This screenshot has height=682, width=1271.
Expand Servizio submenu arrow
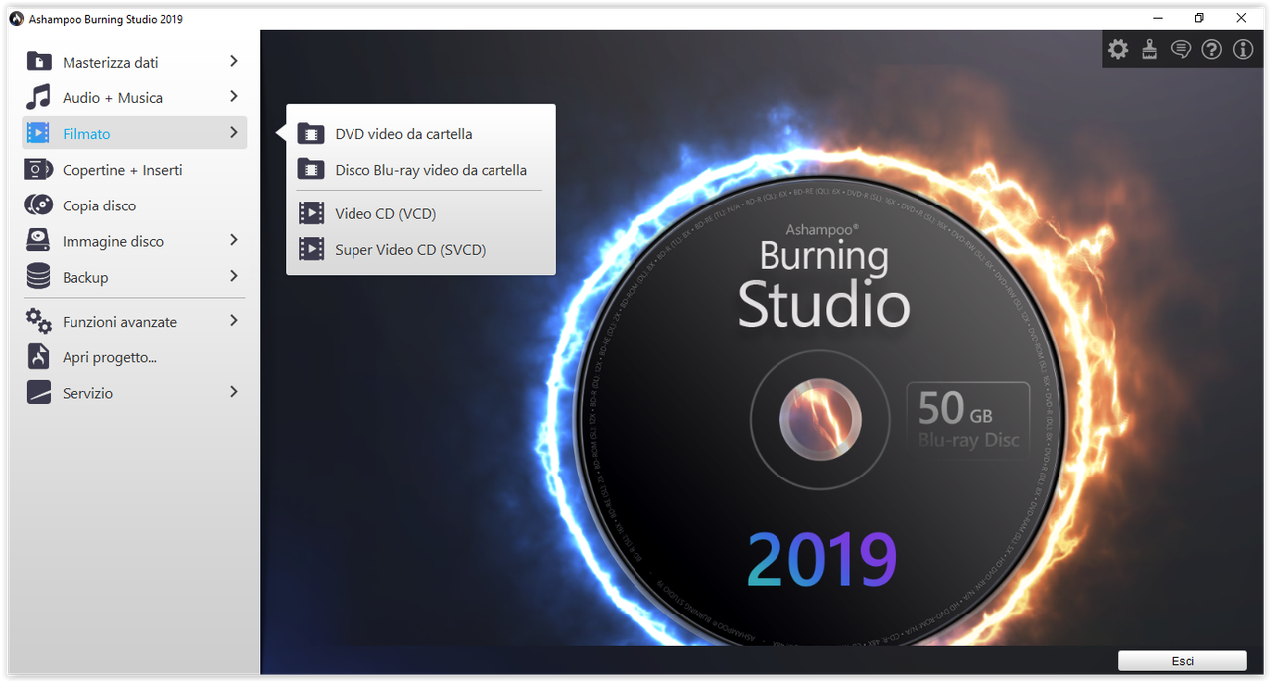pos(234,392)
